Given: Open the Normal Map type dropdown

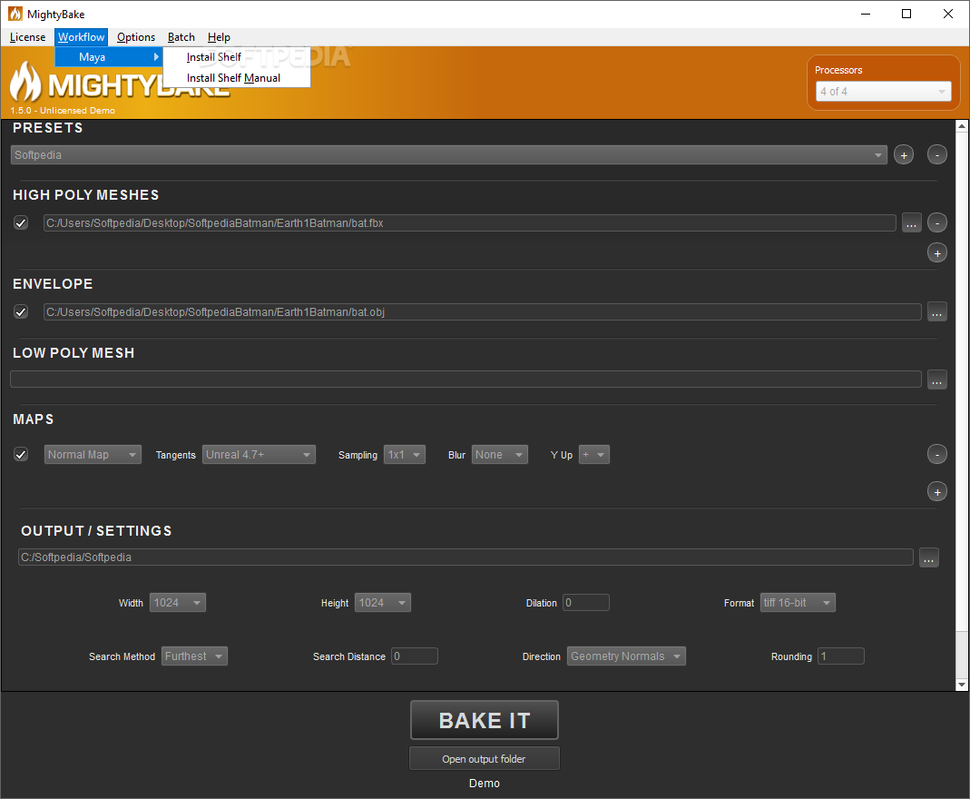Looking at the screenshot, I should click(x=93, y=455).
